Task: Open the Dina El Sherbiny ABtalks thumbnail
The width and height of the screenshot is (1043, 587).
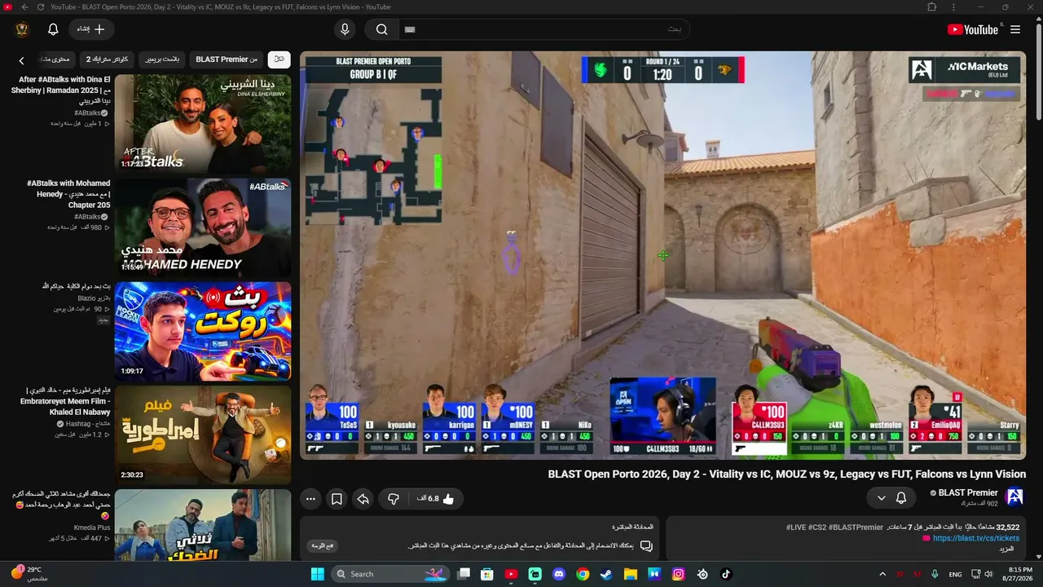Action: point(203,123)
